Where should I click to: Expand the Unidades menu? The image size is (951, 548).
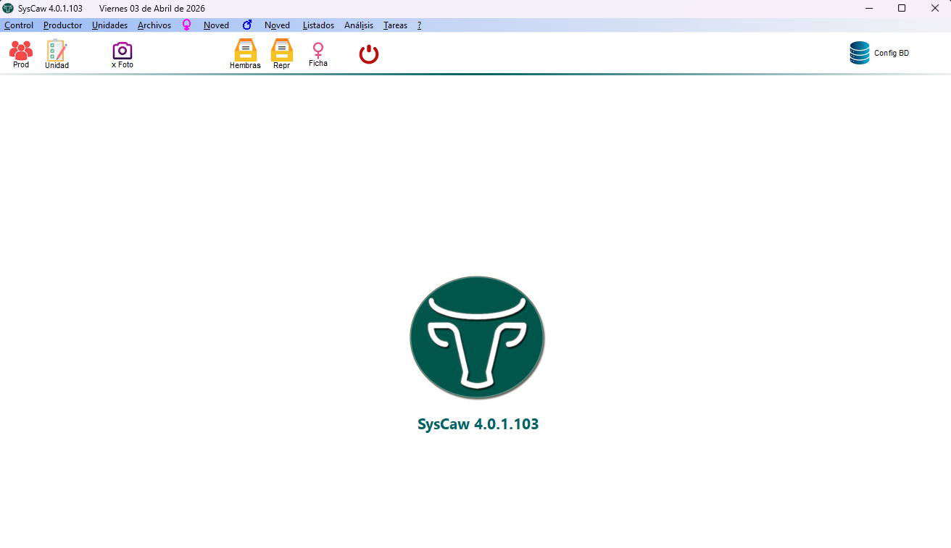[109, 25]
